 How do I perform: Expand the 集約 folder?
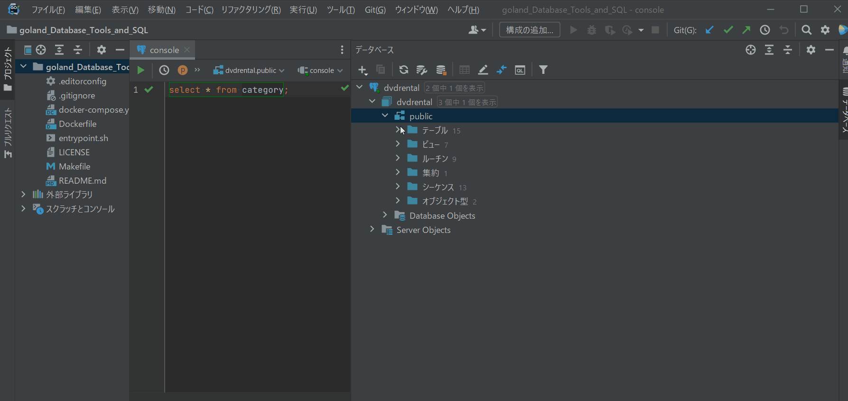398,172
